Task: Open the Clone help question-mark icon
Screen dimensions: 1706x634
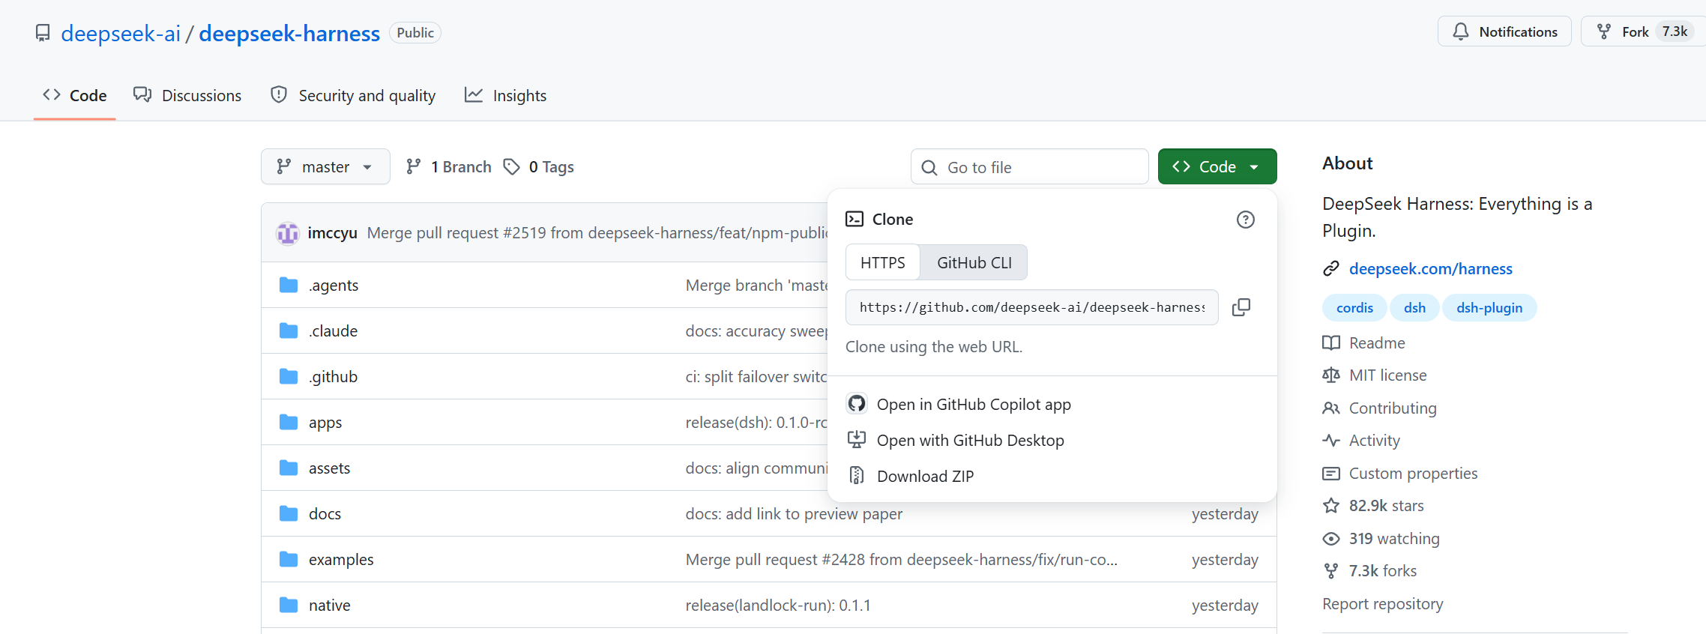Action: [1246, 220]
